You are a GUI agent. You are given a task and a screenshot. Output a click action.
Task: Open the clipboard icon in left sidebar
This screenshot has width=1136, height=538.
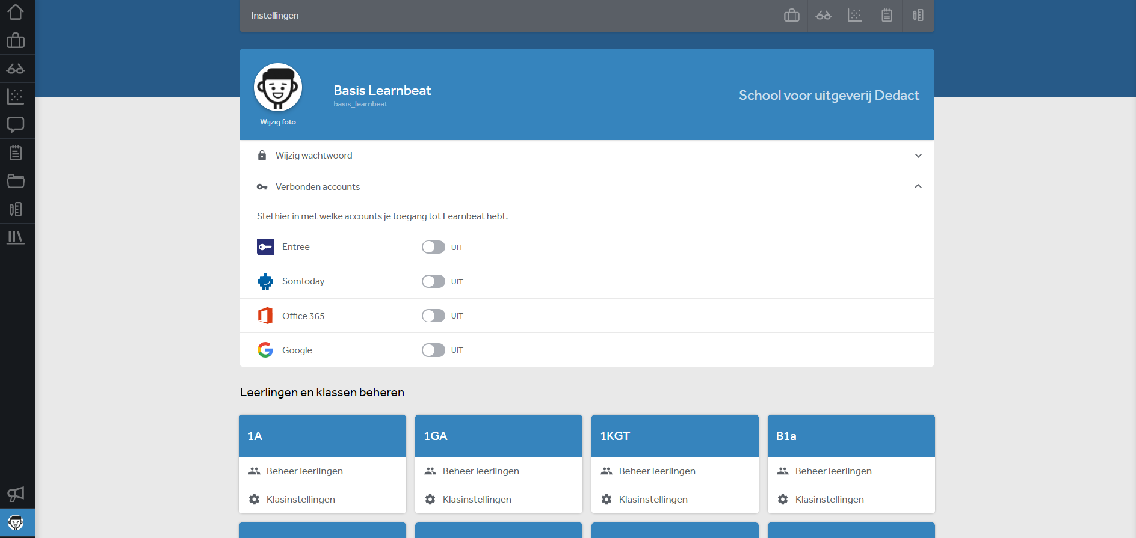pos(16,153)
